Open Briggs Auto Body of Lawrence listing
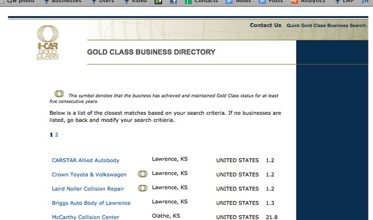This screenshot has width=373, height=220. point(91,203)
